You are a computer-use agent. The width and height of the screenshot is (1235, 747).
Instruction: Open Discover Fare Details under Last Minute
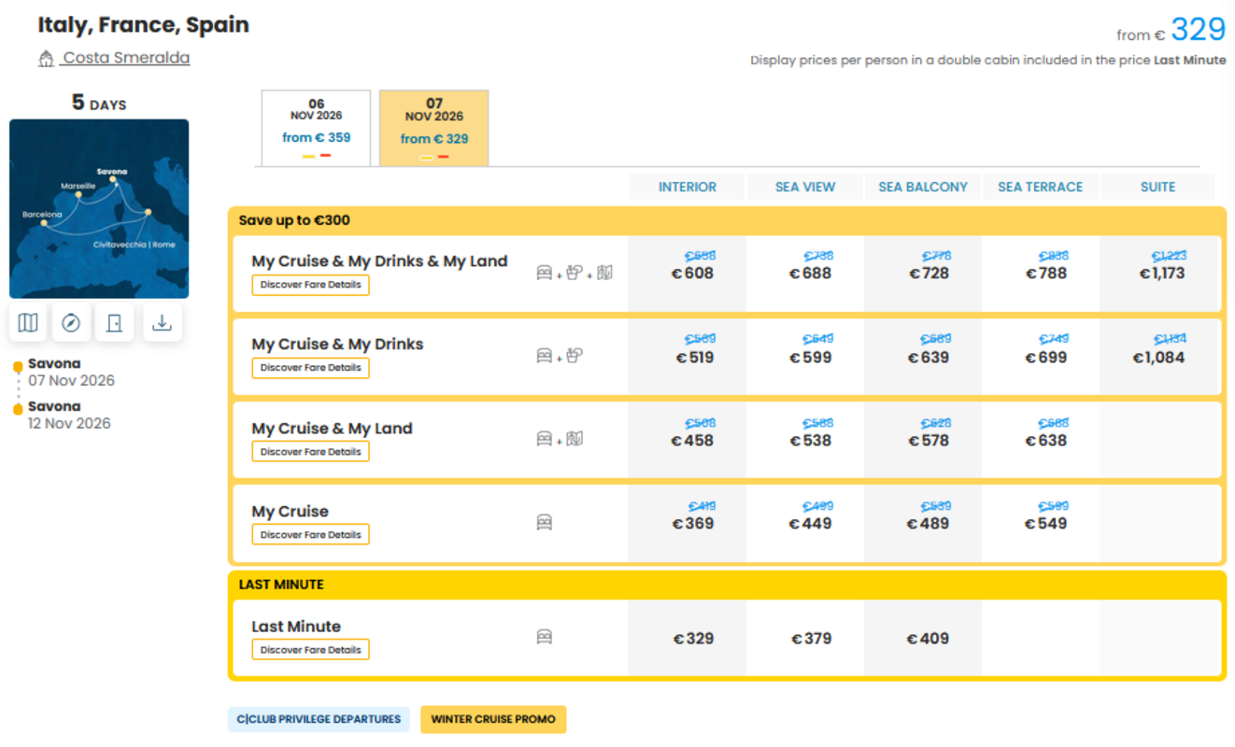coord(310,650)
